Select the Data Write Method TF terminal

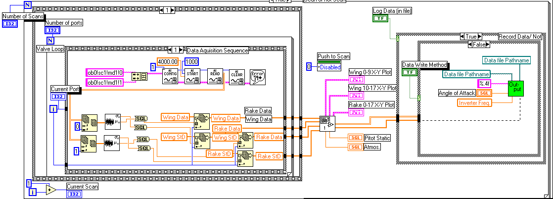coord(409,72)
